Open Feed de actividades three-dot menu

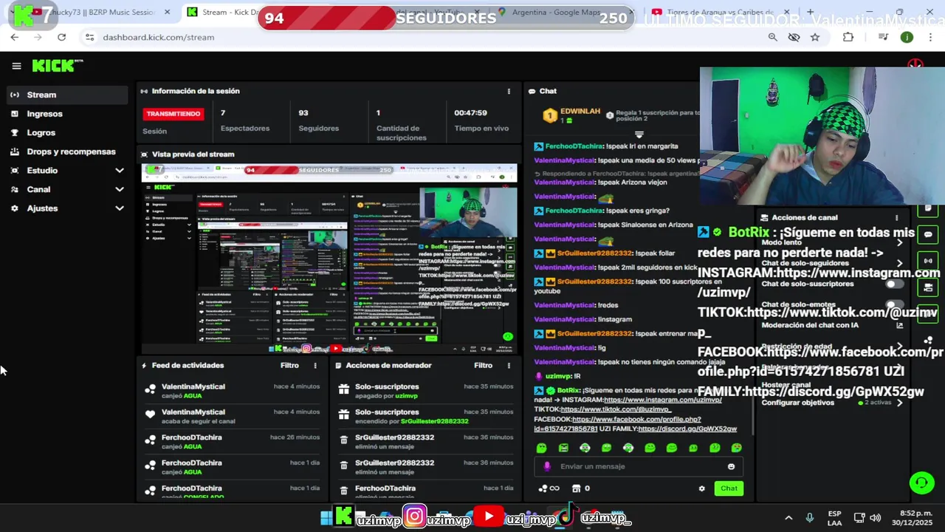315,365
